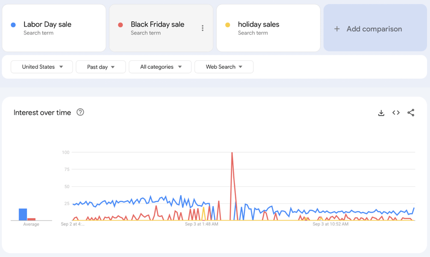Viewport: 430px width, 257px height.
Task: Expand the Web Search type dropdown
Action: (224, 67)
